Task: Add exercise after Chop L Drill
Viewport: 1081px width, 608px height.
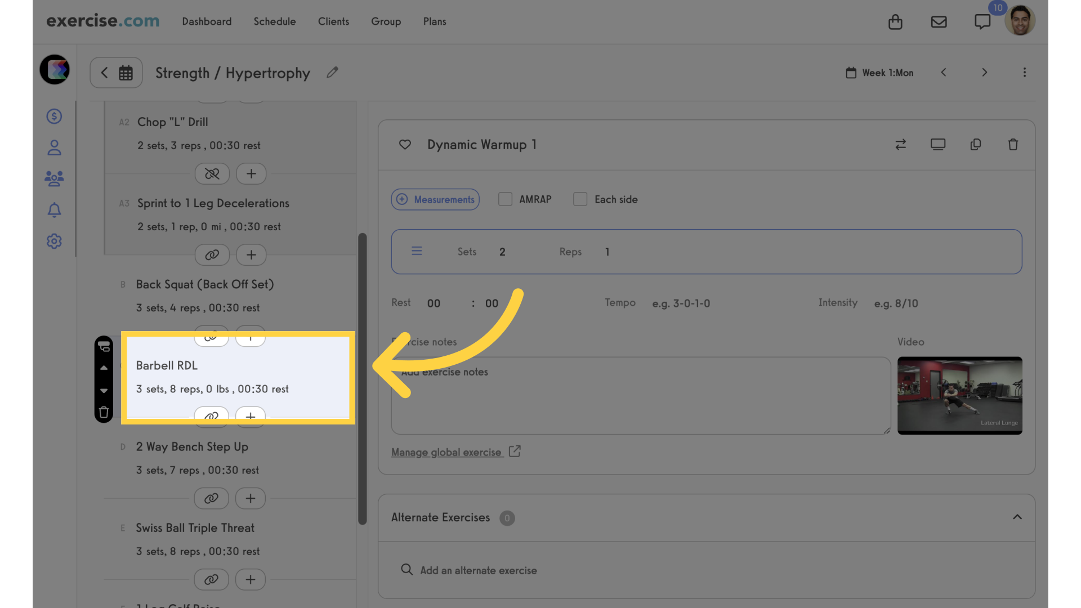Action: tap(251, 174)
